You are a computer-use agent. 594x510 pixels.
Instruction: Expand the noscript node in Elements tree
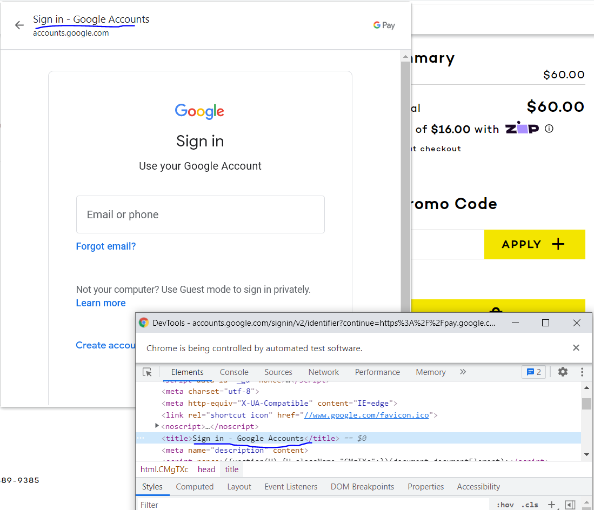tap(157, 426)
